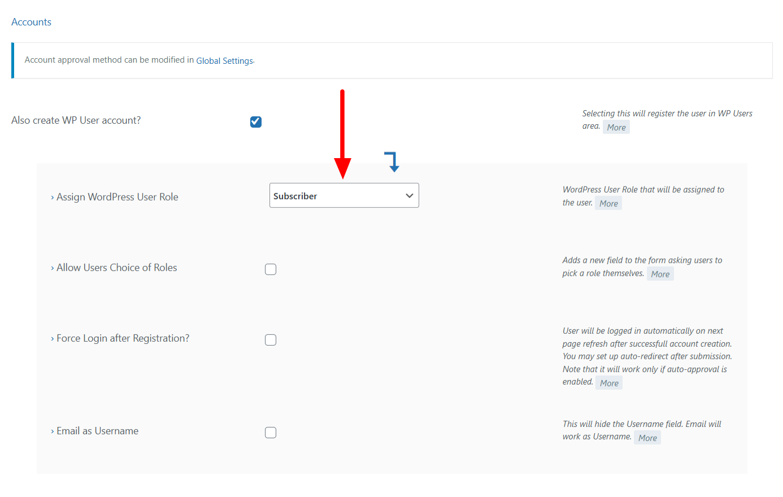Image resolution: width=783 pixels, height=497 pixels.
Task: Open the Subscriber user role dropdown
Action: point(344,196)
